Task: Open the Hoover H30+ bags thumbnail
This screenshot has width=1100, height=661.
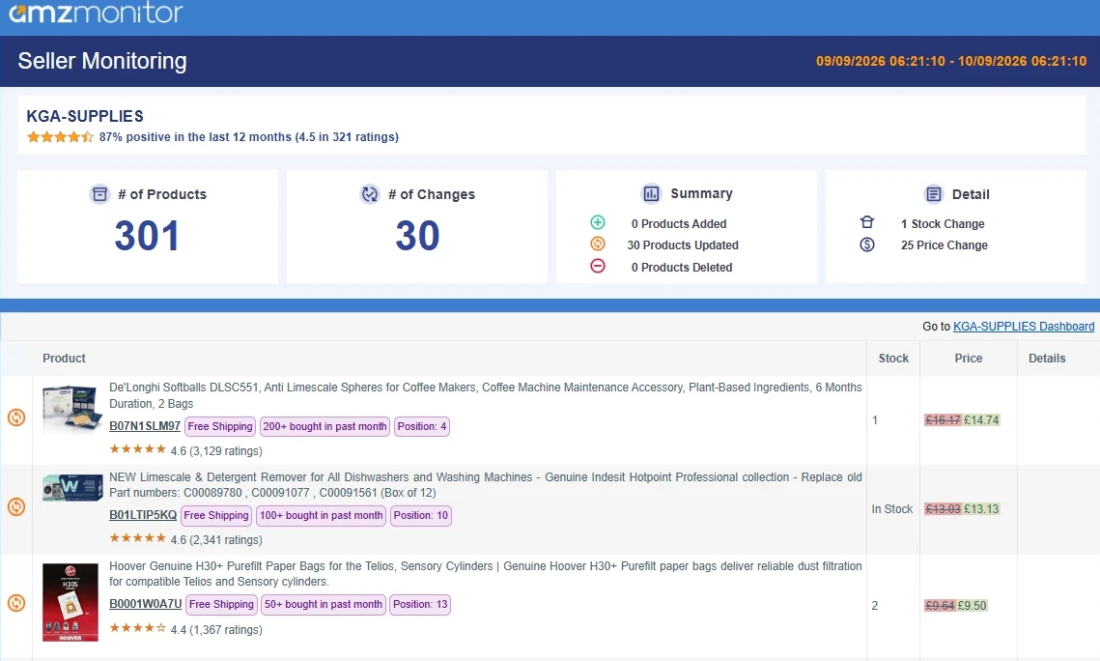Action: pyautogui.click(x=71, y=602)
